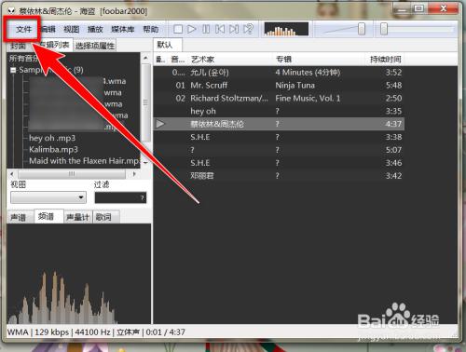Select the hey oh playlist track
Screen dimensions: 466x352
point(279,111)
